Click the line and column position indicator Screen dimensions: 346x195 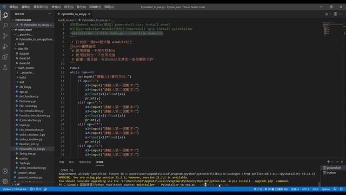tap(271, 189)
